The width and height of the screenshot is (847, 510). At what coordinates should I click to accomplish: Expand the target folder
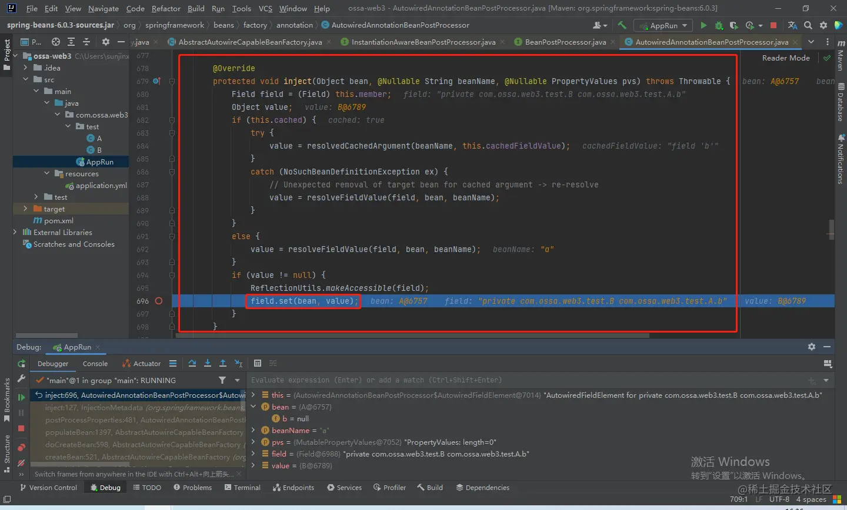tap(25, 209)
